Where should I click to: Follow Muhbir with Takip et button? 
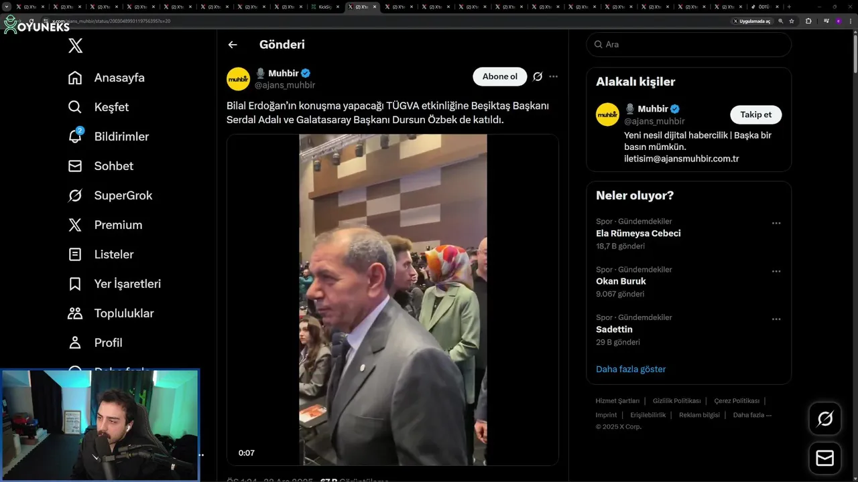755,114
